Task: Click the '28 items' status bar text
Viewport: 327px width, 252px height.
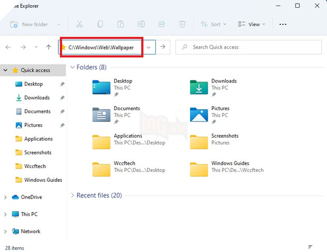Action: tap(15, 248)
